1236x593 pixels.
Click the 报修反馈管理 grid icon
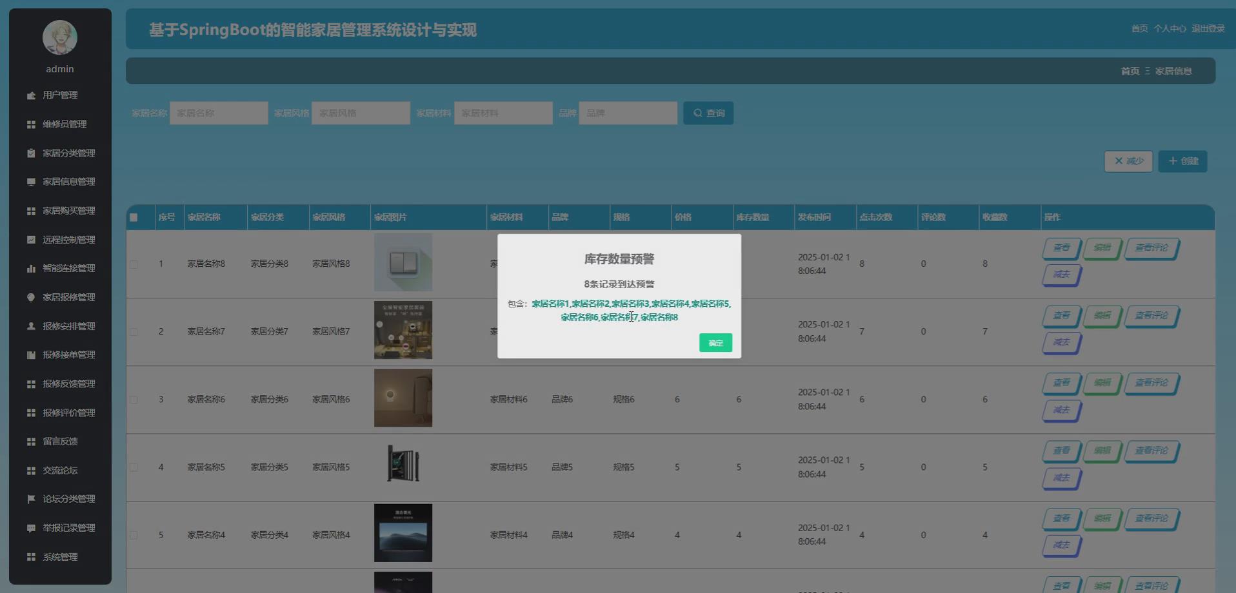coord(31,384)
